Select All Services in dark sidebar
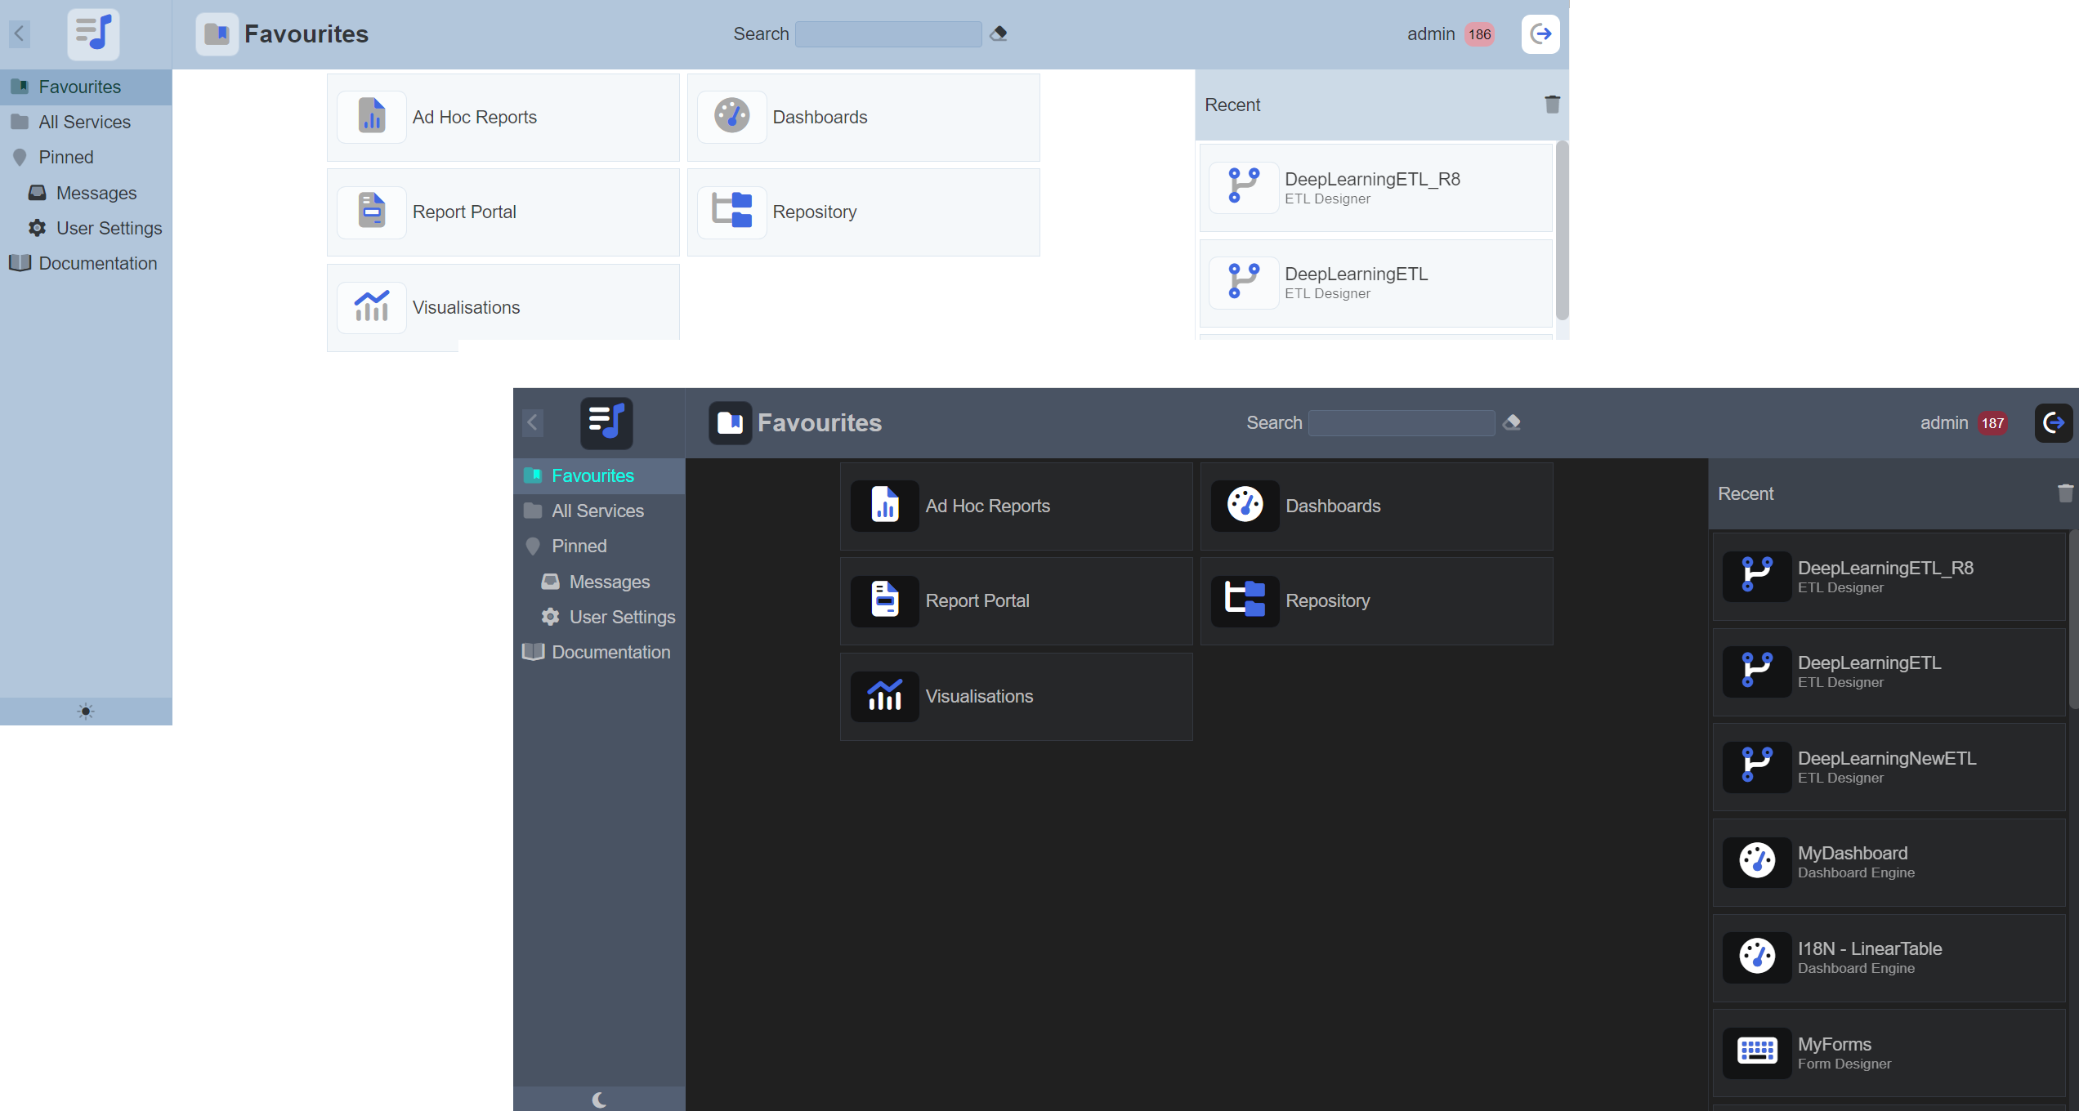This screenshot has width=2079, height=1111. point(597,511)
